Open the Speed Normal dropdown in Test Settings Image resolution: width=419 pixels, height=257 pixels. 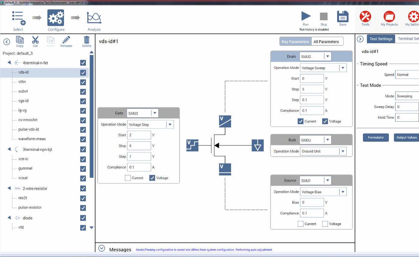click(407, 75)
